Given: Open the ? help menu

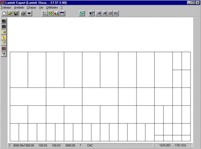Looking at the screenshot, I should [62, 7].
